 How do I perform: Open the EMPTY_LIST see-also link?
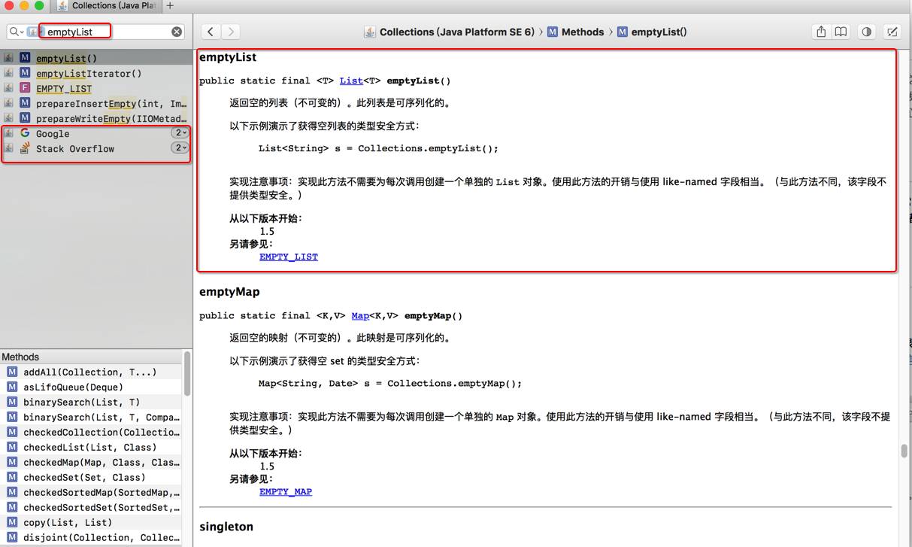point(289,257)
